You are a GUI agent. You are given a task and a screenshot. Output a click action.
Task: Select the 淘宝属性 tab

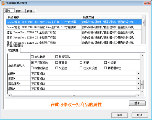(x=13, y=50)
